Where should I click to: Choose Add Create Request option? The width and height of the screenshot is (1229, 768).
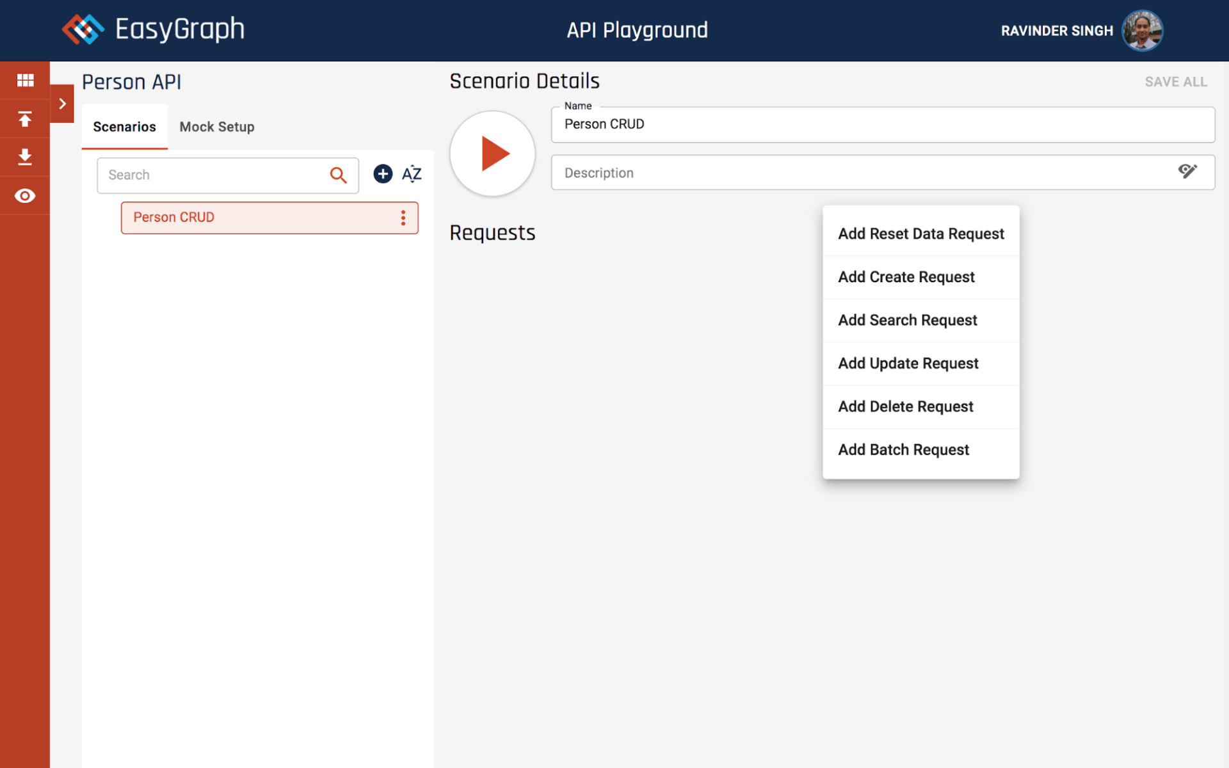[906, 277]
